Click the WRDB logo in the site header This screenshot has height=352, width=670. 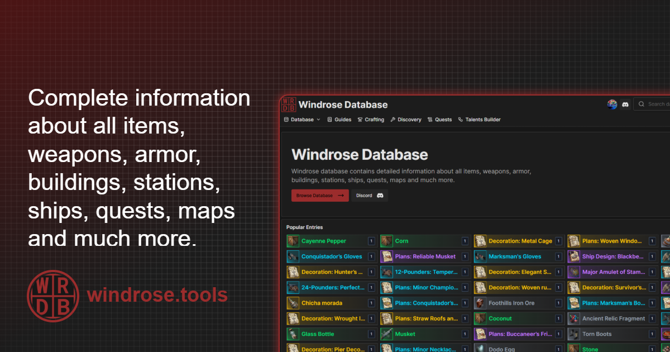coord(289,104)
